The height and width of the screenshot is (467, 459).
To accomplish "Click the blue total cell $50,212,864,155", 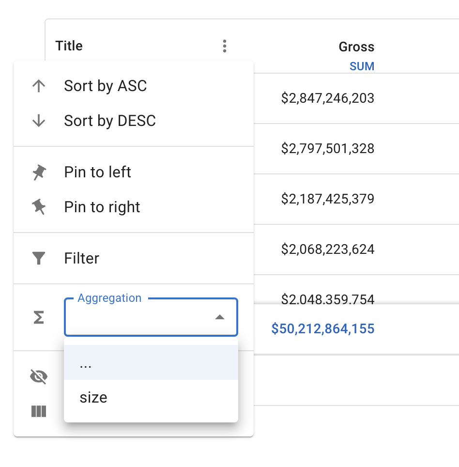I will coord(322,328).
